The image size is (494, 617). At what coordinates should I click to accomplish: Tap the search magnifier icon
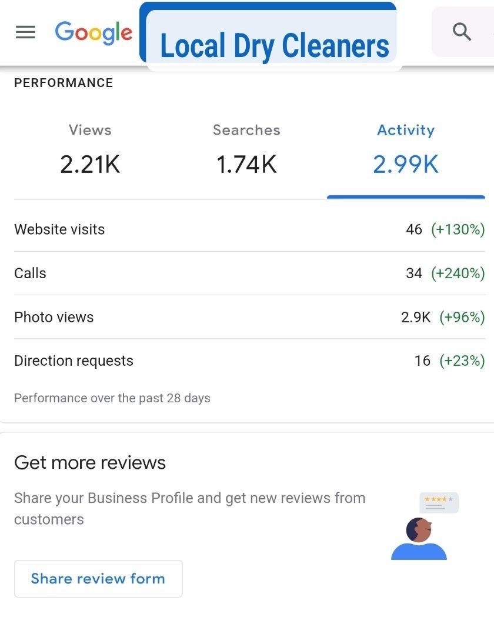pos(462,32)
